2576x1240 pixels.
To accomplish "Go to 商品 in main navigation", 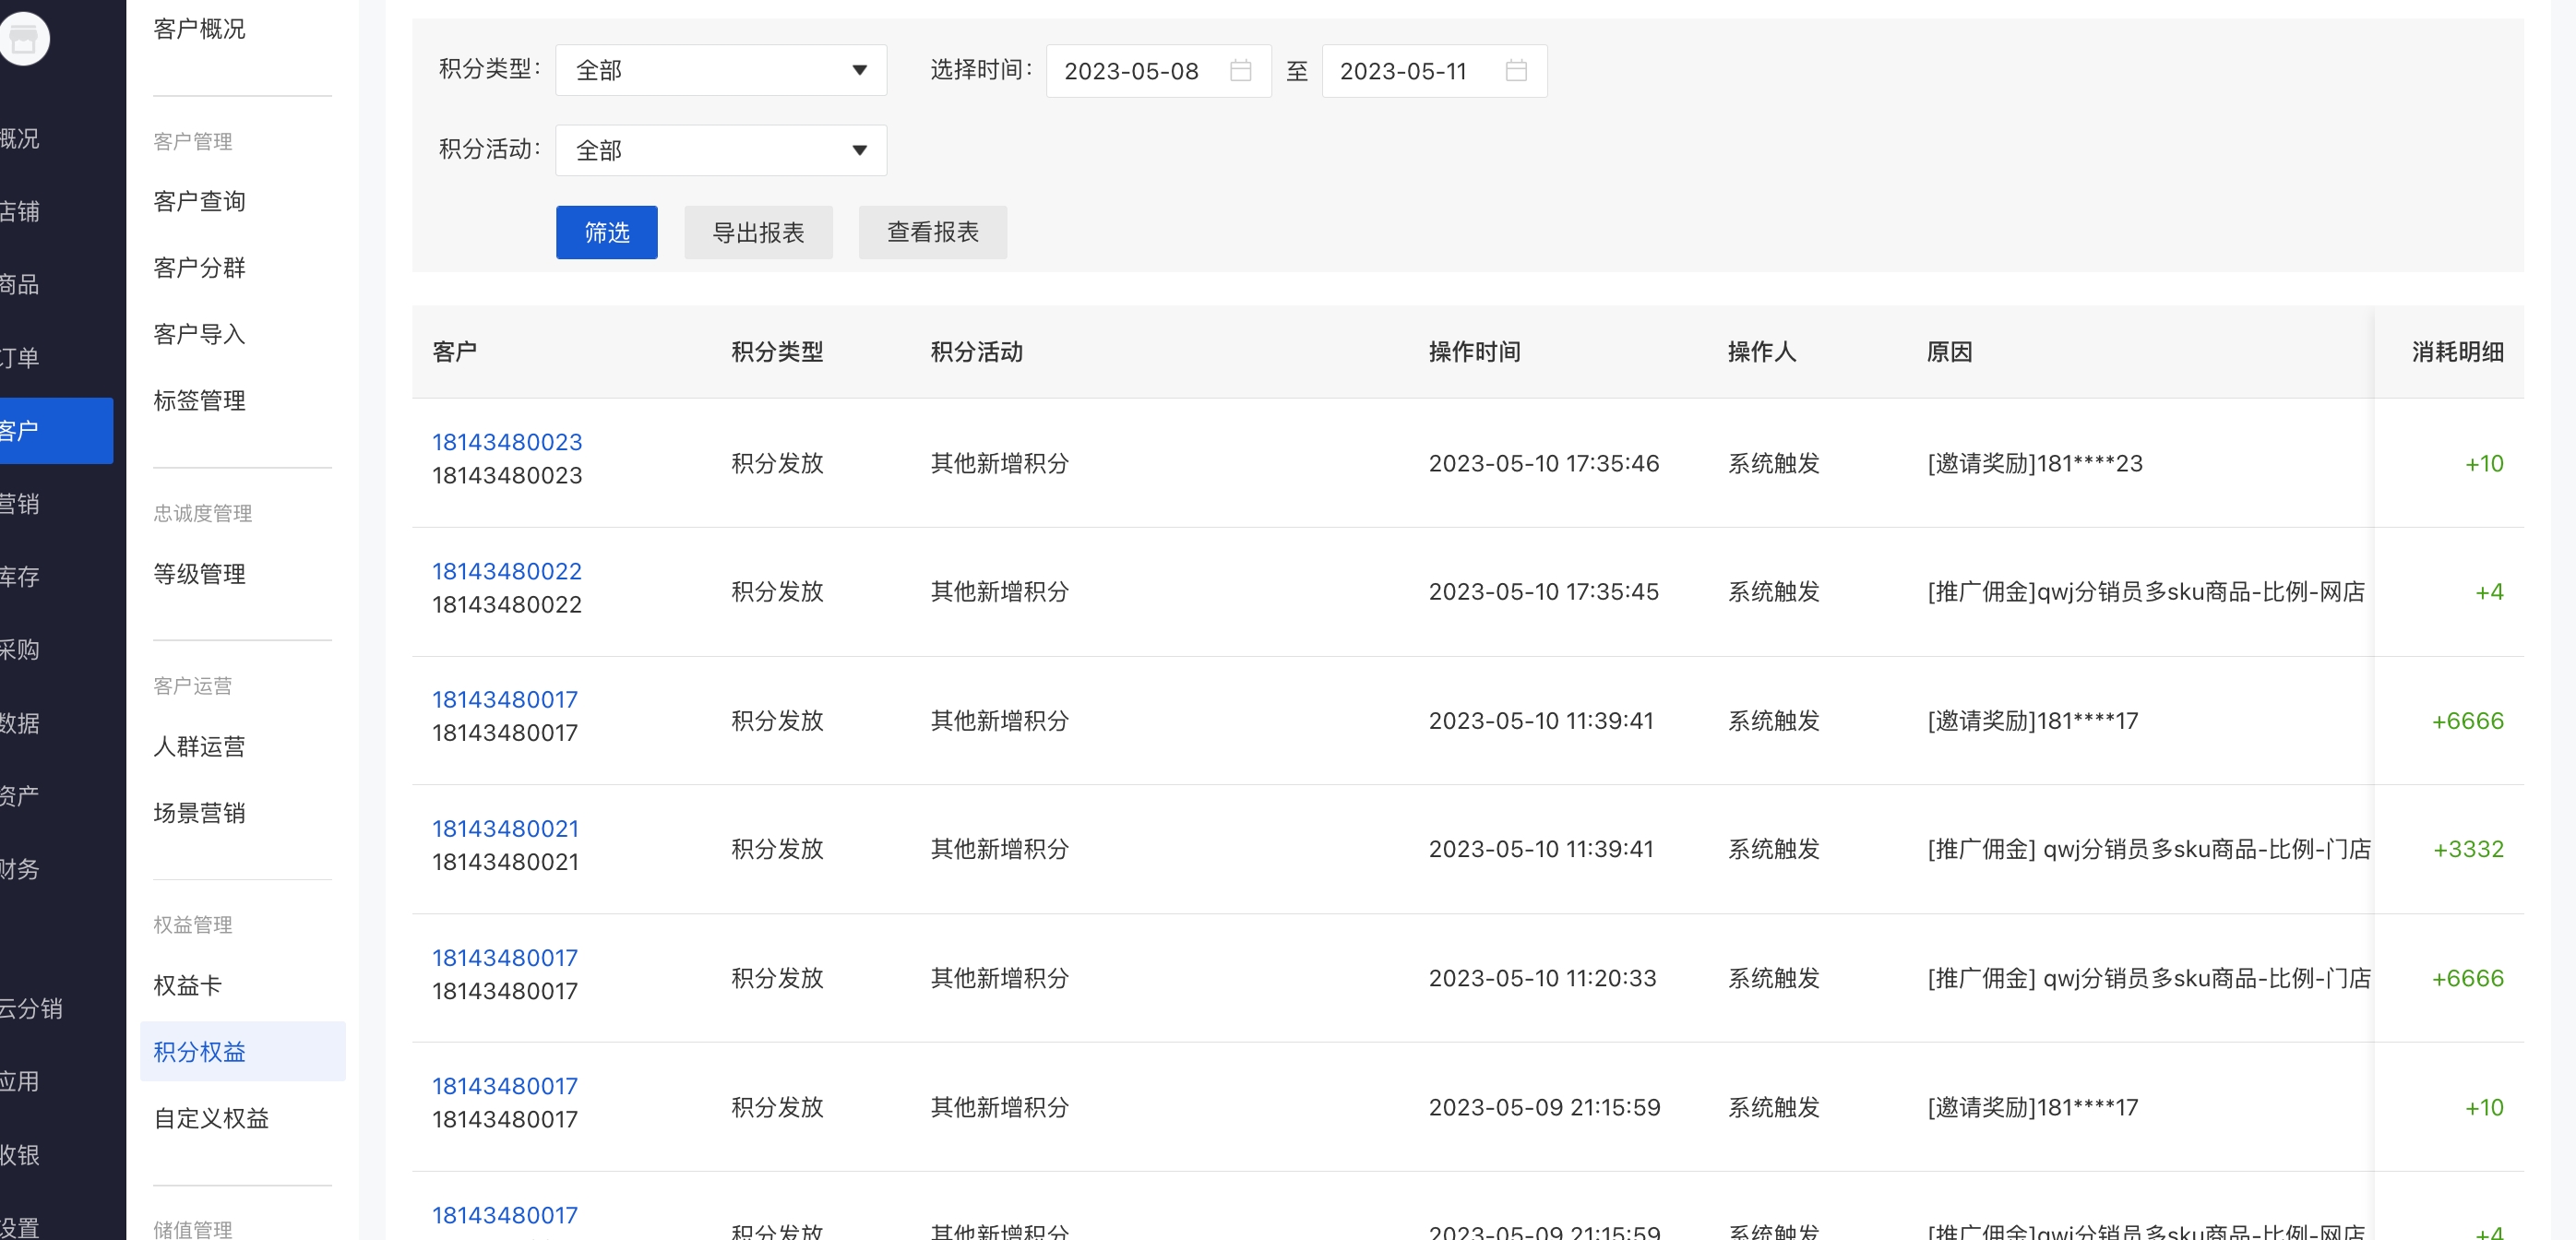I will 20,284.
